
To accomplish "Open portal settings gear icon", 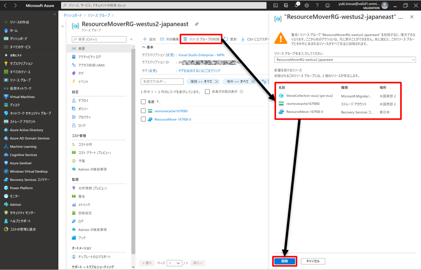I will click(306, 5).
